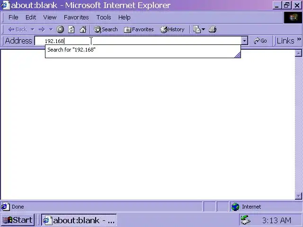The image size is (303, 227).
Task: Open the History toolbar button
Action: click(172, 29)
